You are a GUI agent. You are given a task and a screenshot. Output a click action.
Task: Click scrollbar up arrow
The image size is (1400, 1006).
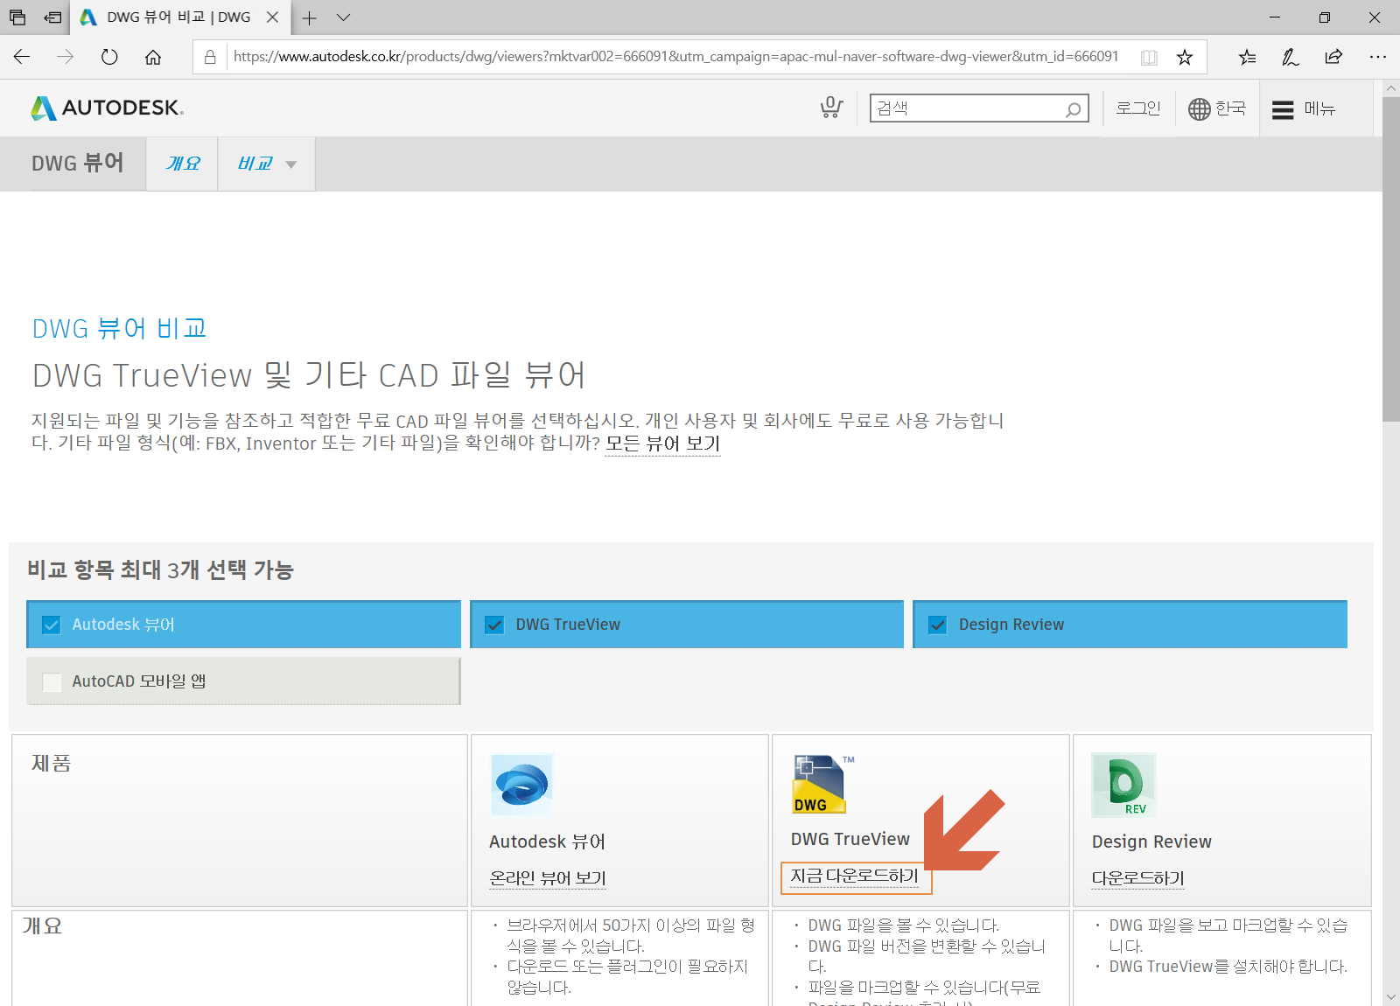(x=1391, y=88)
